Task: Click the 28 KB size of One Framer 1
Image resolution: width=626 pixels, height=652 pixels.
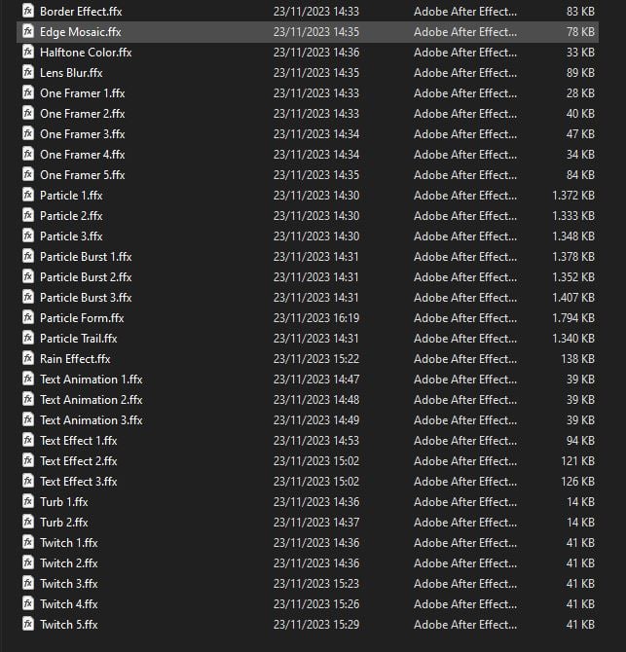Action: 580,93
